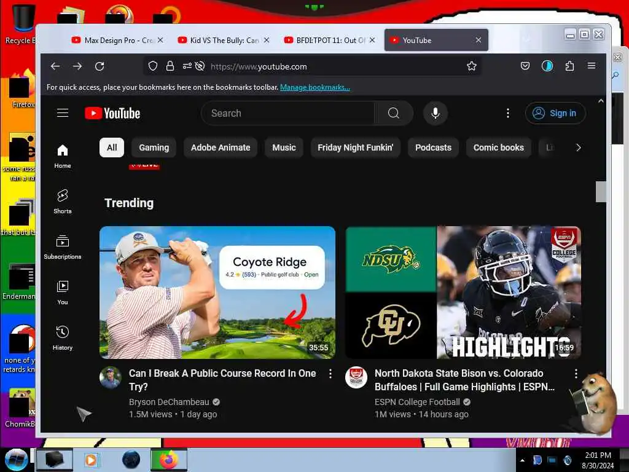Show hidden system tray icons arrow
The width and height of the screenshot is (629, 472).
(522, 460)
